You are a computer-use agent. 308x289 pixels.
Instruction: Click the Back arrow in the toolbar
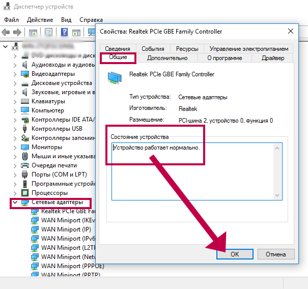point(7,32)
